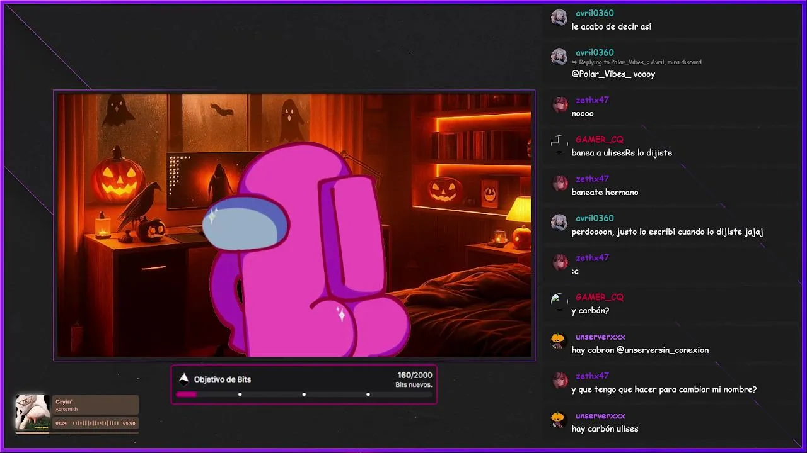The height and width of the screenshot is (453, 807).
Task: Click artist name 'Aerosmith'
Action: 66,409
